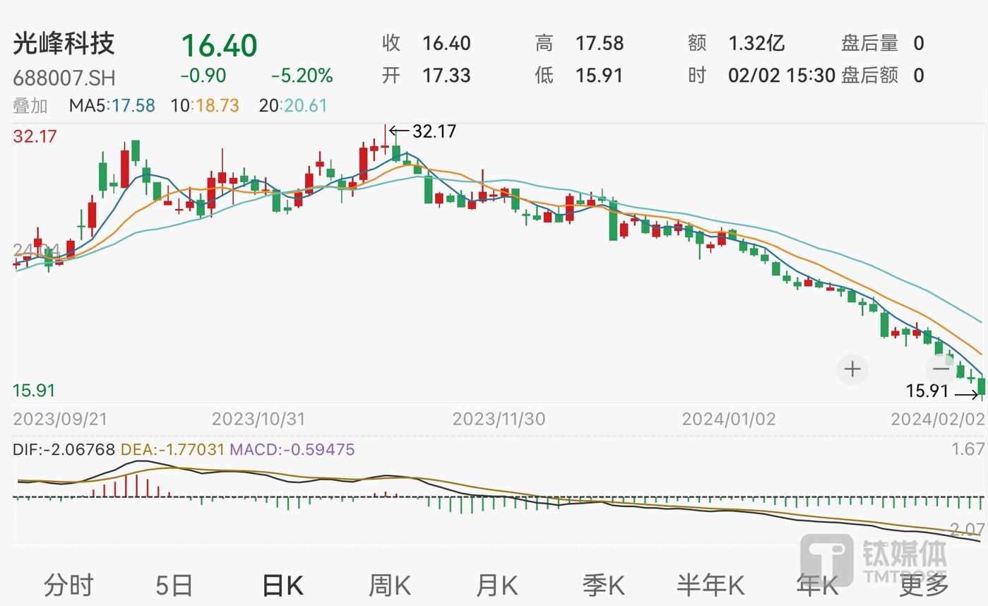Viewport: 988px width, 606px height.
Task: Select the 收 closing price value
Action: (x=446, y=43)
